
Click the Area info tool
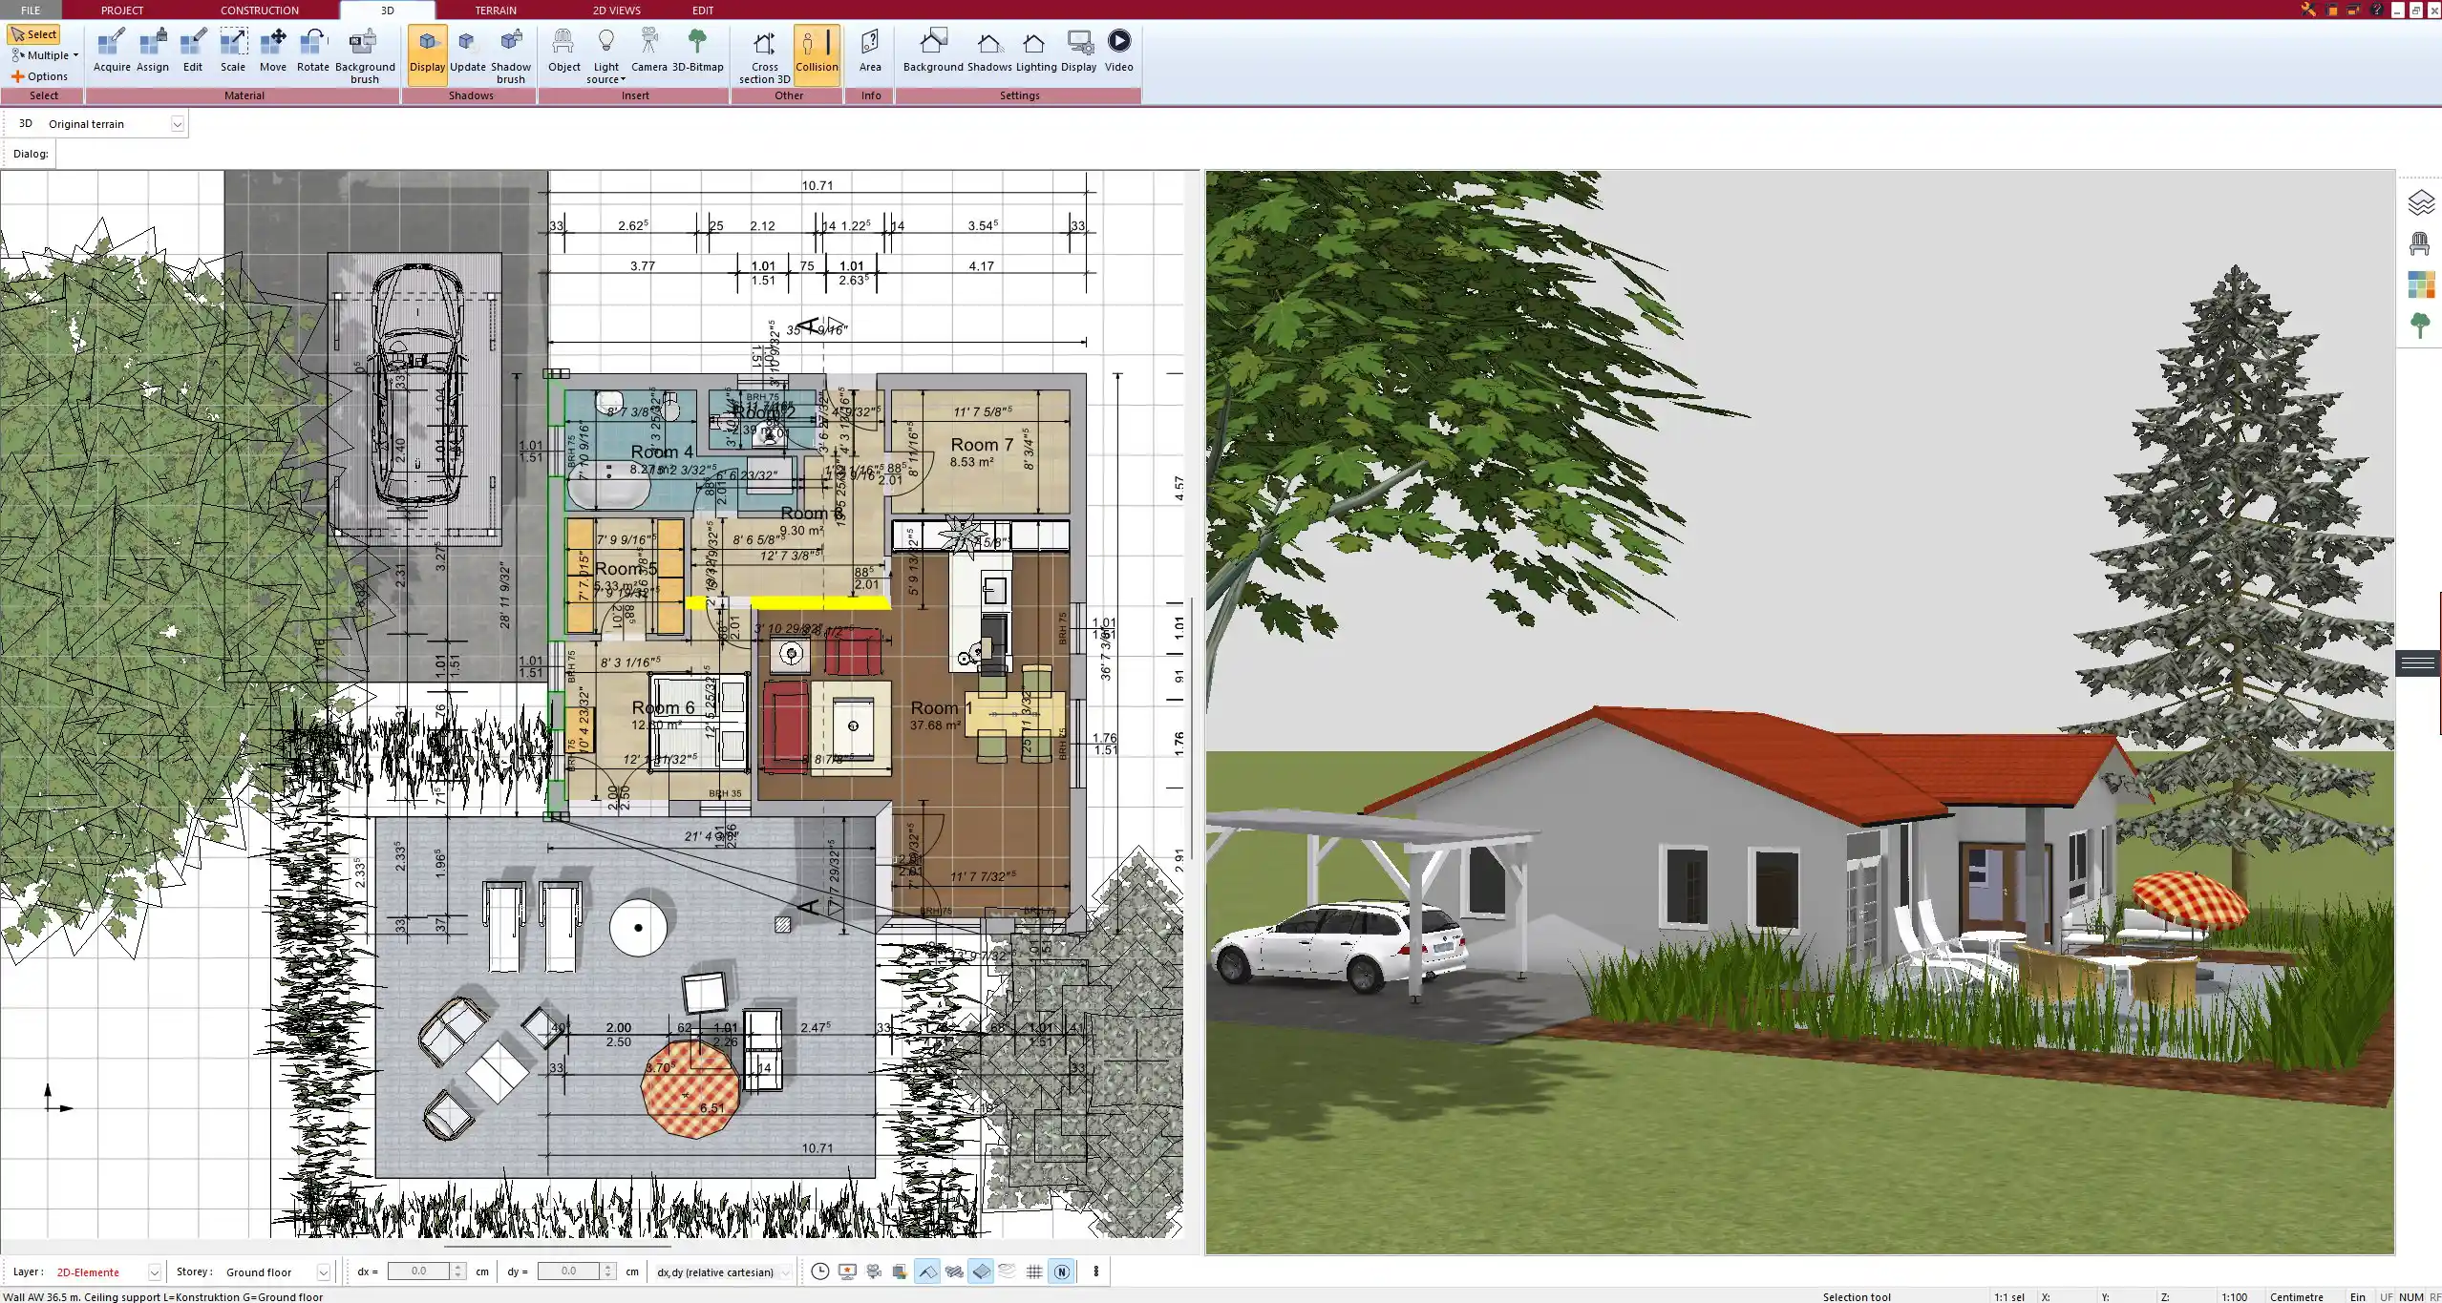(870, 52)
